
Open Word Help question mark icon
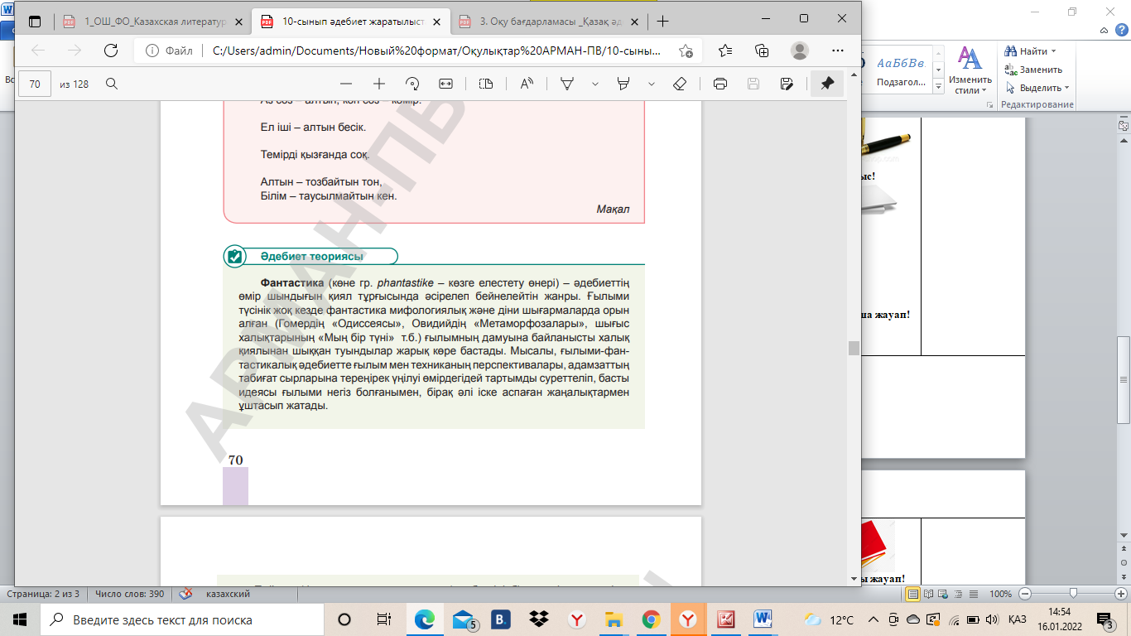click(x=1123, y=31)
